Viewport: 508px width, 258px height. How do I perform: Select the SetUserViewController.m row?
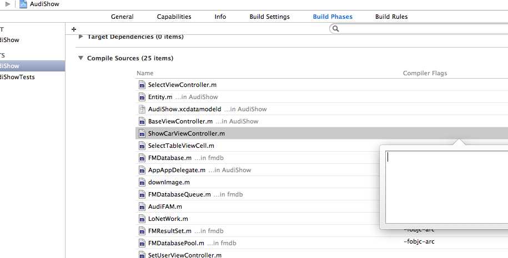pos(321,254)
